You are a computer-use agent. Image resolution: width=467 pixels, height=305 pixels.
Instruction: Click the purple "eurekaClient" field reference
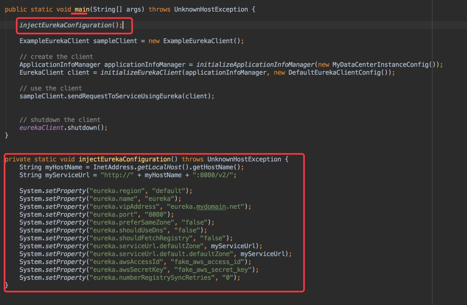click(x=41, y=128)
